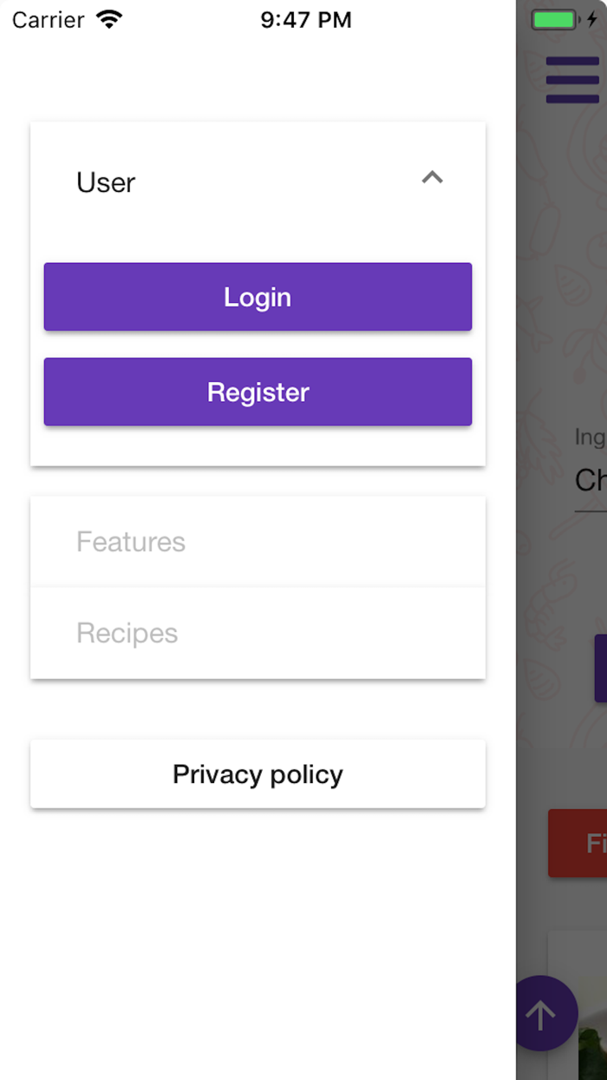Image resolution: width=607 pixels, height=1080 pixels.
Task: Select Recipes in the drawer menu
Action: (x=127, y=633)
